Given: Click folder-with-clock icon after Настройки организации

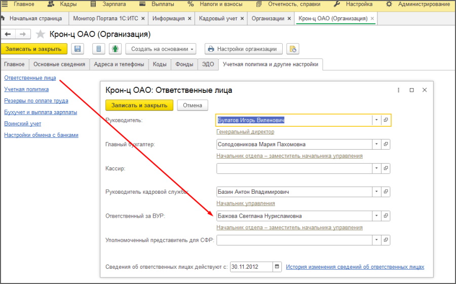Looking at the screenshot, I should pos(292,49).
